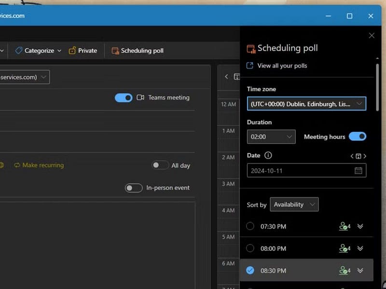The image size is (386, 289).
Task: Click attendee availability icon for 08:00 PM
Action: (344, 248)
